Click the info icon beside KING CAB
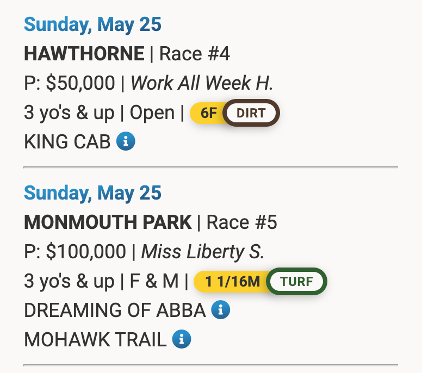The image size is (422, 373). pyautogui.click(x=126, y=142)
